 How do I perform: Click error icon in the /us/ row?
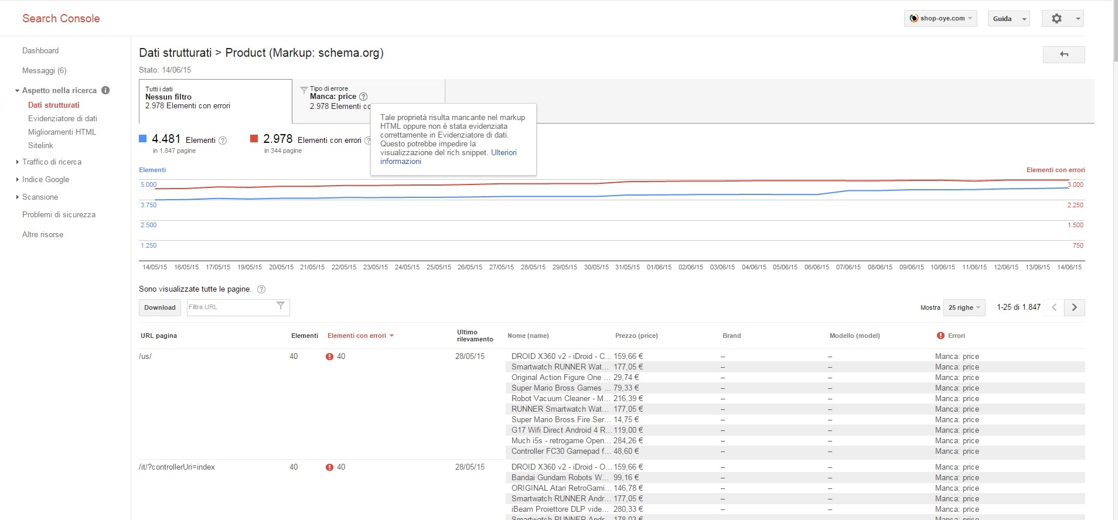point(329,357)
